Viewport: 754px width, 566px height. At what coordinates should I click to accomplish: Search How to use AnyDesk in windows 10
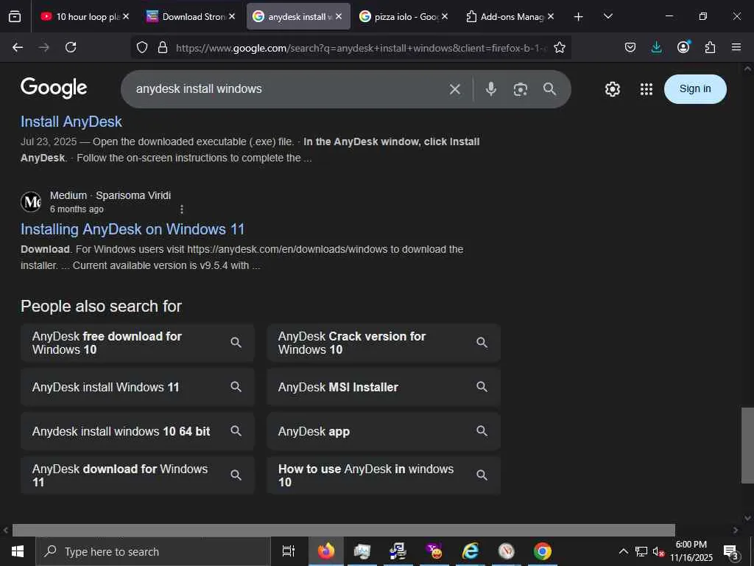[x=384, y=475]
